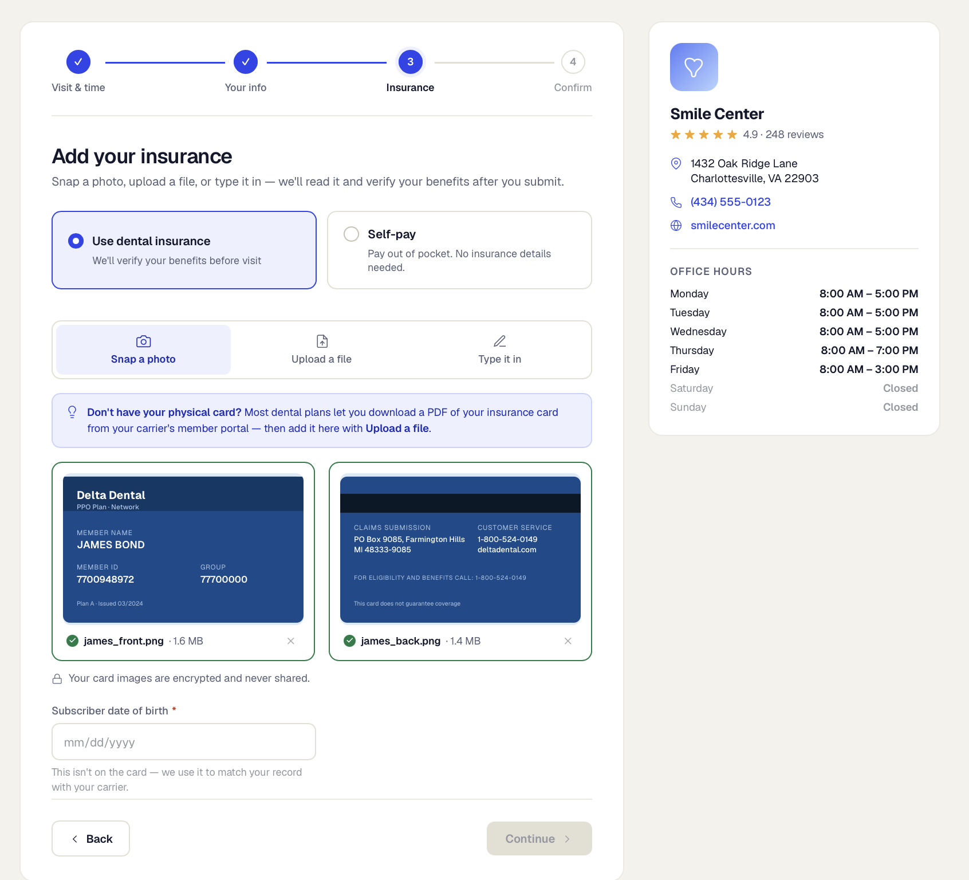Click the camera icon in Snap a photo
969x880 pixels.
point(143,341)
